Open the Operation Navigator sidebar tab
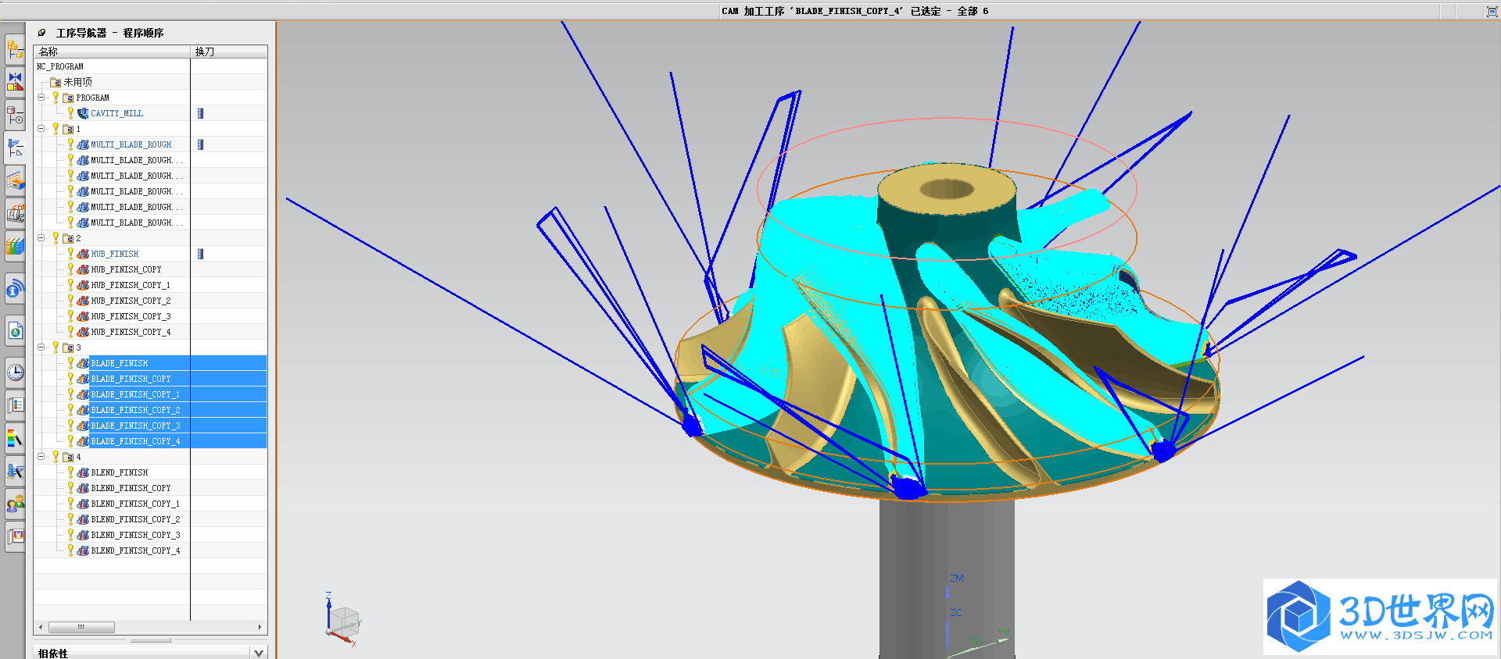 coord(15,148)
